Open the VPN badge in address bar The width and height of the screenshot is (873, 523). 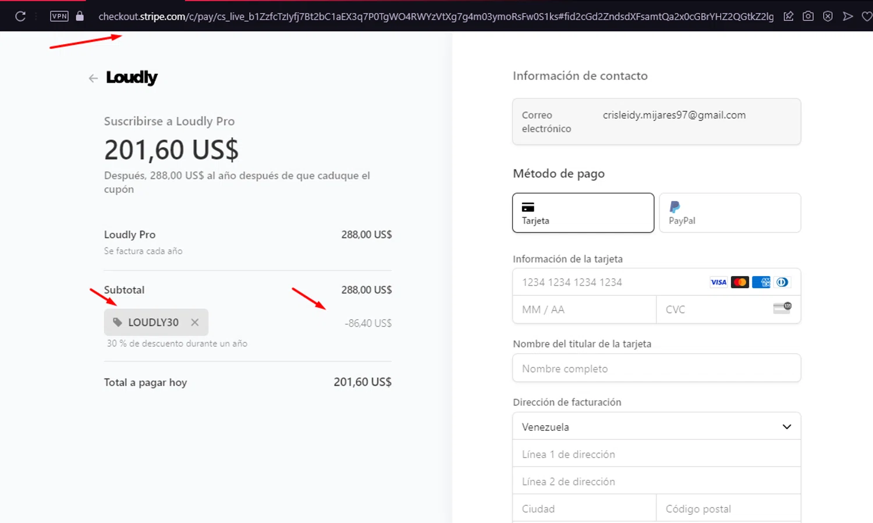59,16
